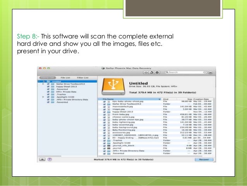Expand .Spotlight-V100 tree folder
The width and height of the screenshot is (247, 186).
tap(43, 97)
